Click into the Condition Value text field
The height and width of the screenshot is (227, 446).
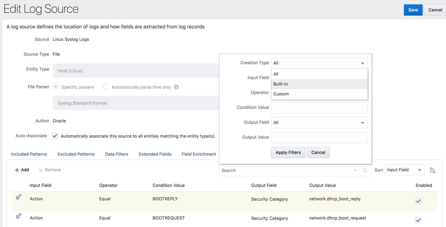pos(319,108)
